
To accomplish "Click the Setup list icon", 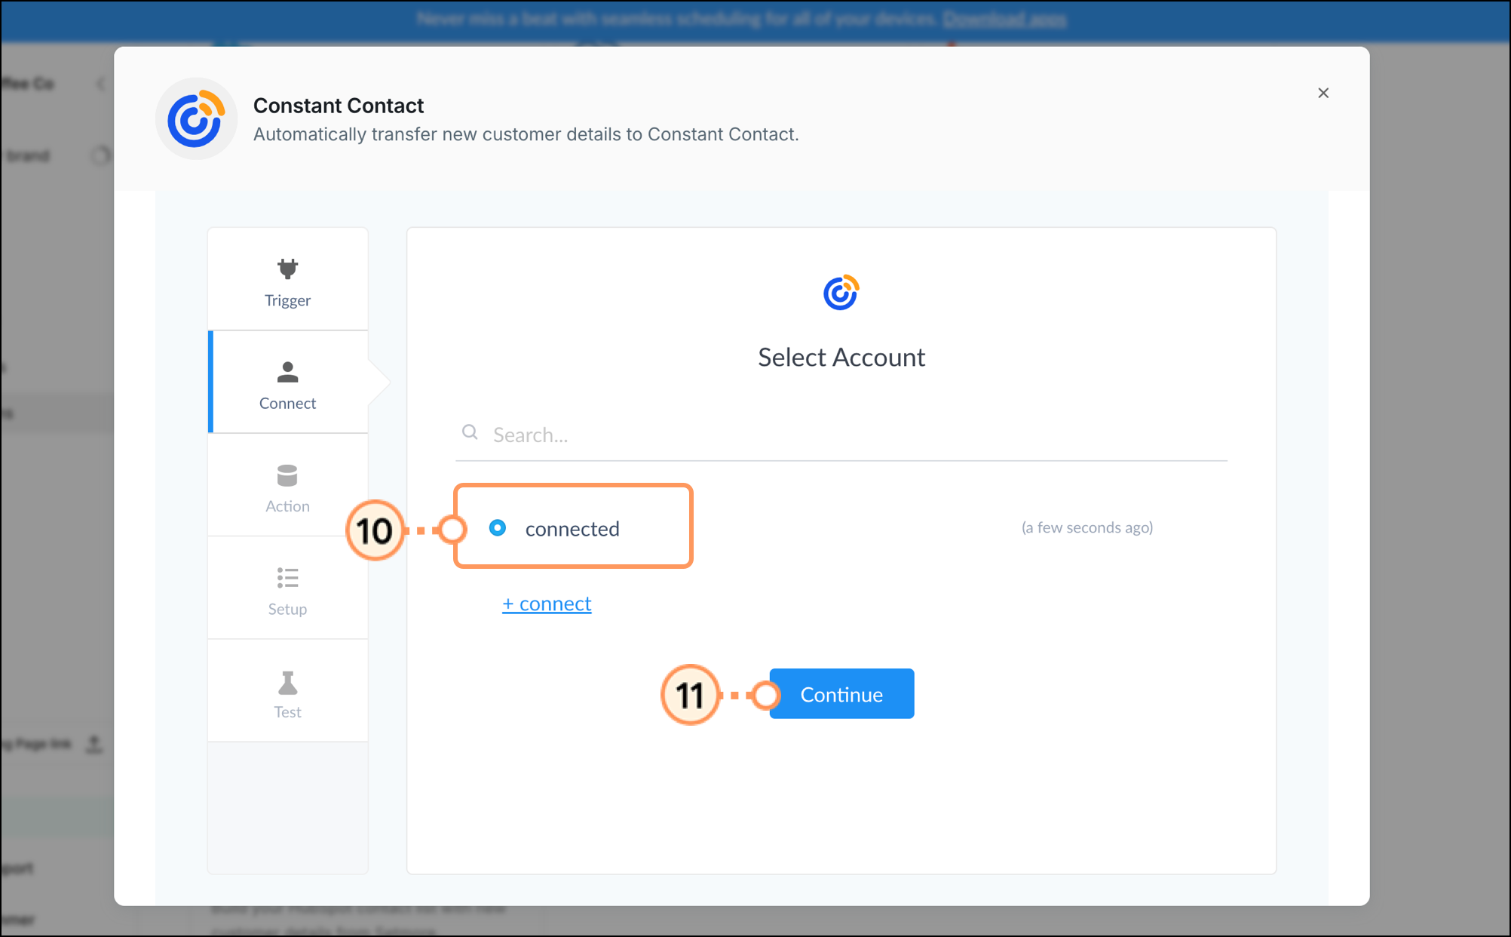I will (x=287, y=578).
